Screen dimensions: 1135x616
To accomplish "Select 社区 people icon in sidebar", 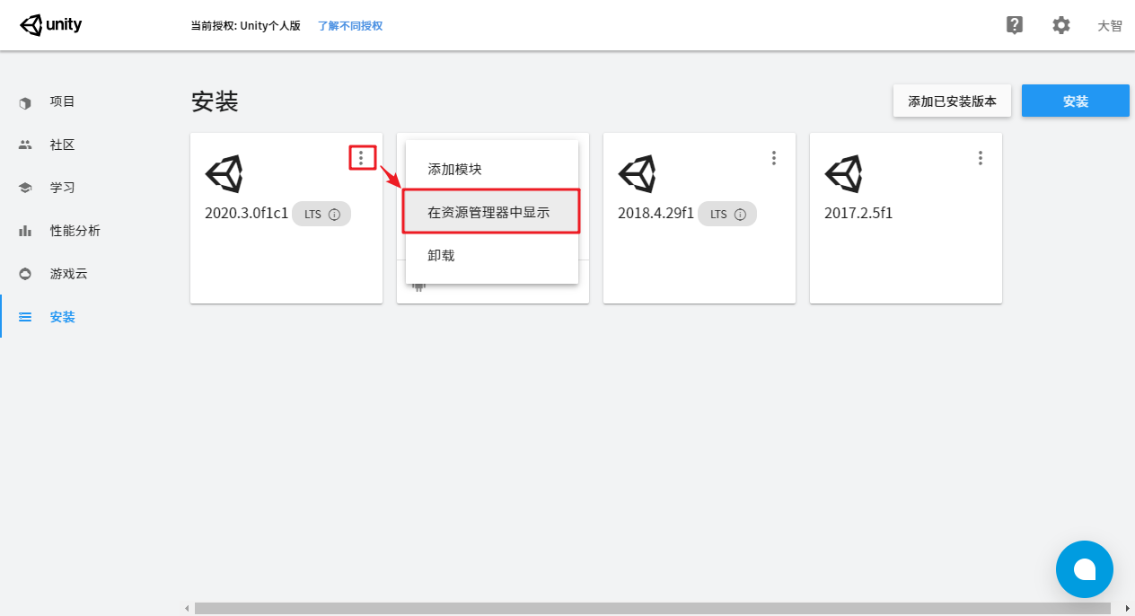I will (25, 145).
